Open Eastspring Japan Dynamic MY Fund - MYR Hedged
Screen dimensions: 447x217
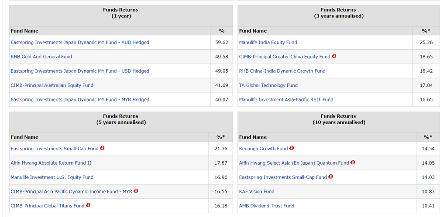80,100
